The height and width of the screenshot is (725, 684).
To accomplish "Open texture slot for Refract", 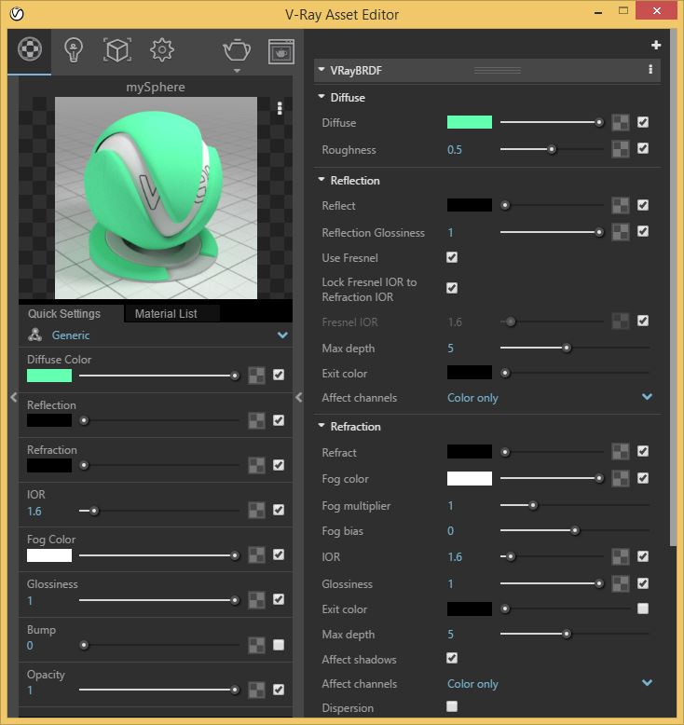I will 621,452.
